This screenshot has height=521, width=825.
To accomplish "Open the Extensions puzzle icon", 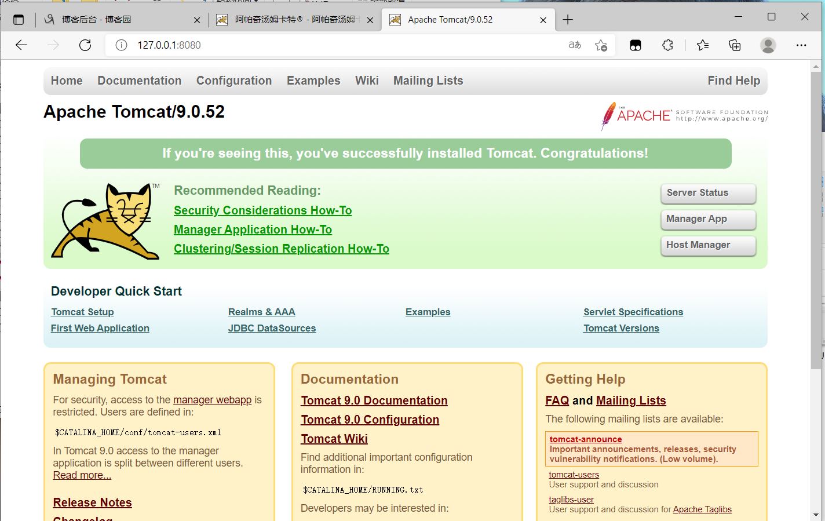I will [x=667, y=45].
